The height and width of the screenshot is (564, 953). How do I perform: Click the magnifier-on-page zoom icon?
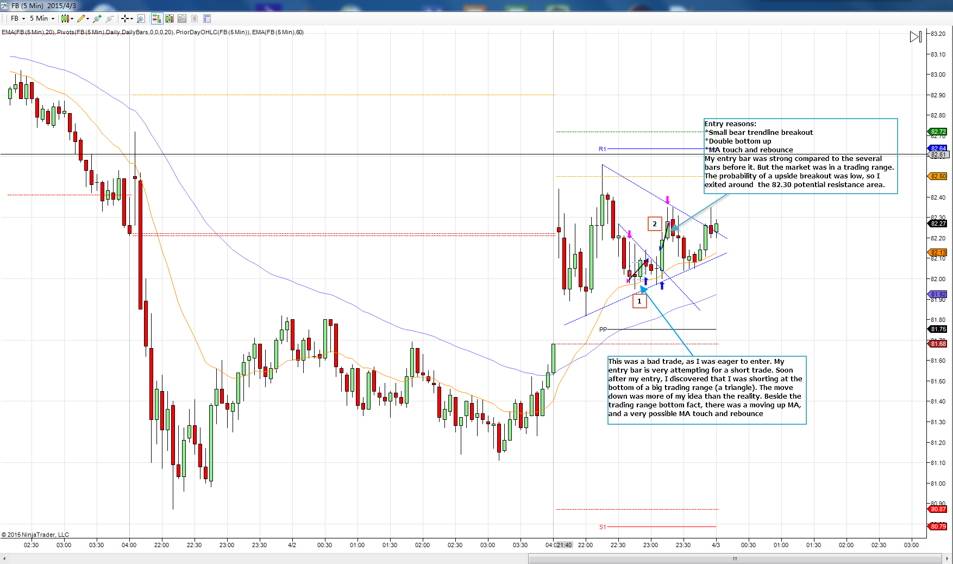[x=141, y=18]
